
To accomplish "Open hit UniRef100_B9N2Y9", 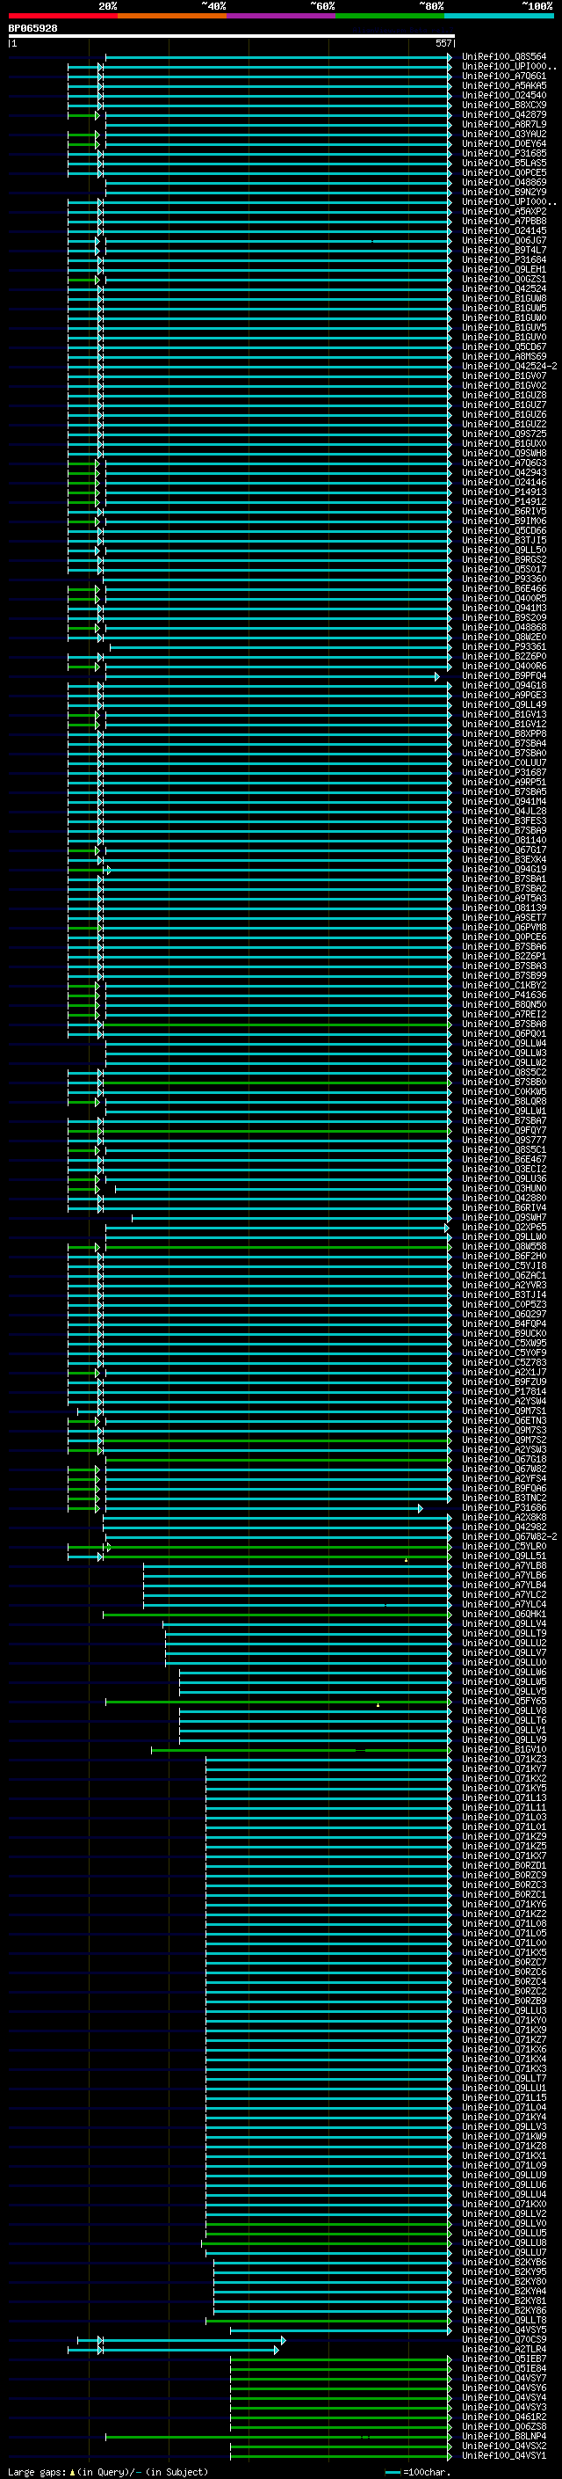I will coord(504,192).
